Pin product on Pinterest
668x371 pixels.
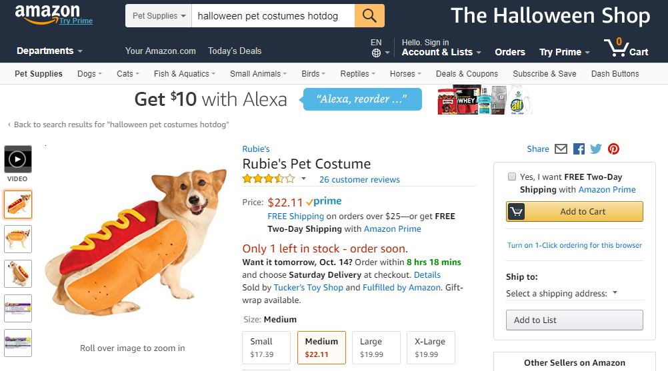(x=613, y=149)
